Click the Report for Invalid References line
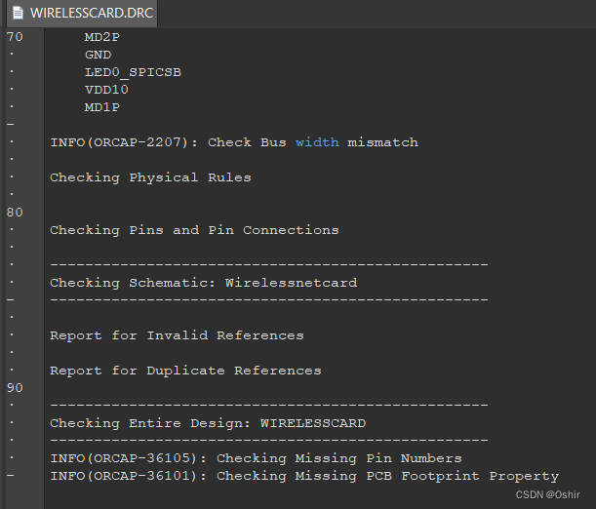The image size is (596, 509). 177,335
